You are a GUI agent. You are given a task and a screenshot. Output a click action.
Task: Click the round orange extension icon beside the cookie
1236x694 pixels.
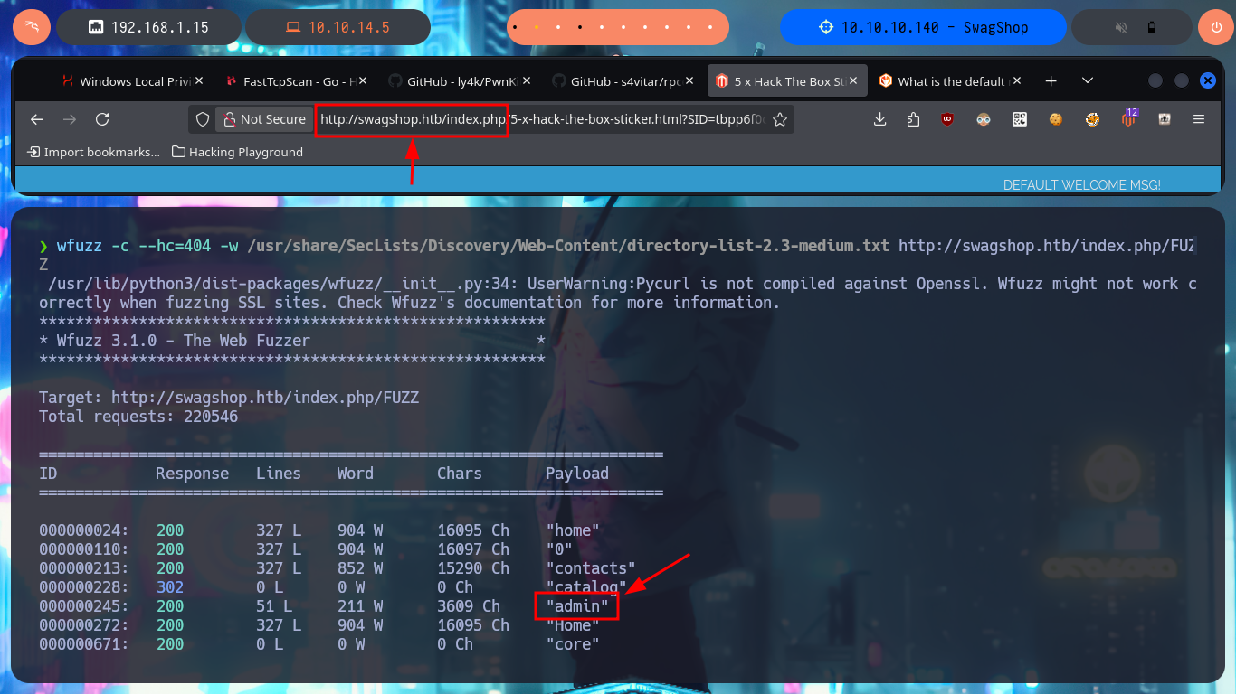[x=1092, y=119]
